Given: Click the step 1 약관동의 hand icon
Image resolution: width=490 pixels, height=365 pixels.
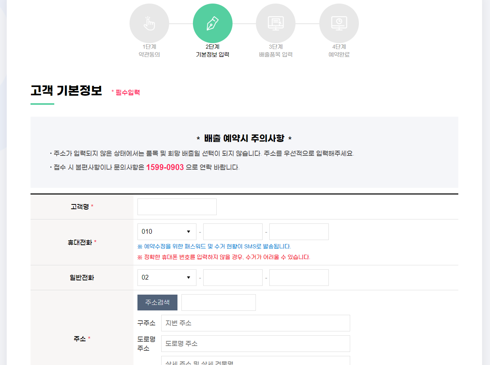Looking at the screenshot, I should 149,23.
